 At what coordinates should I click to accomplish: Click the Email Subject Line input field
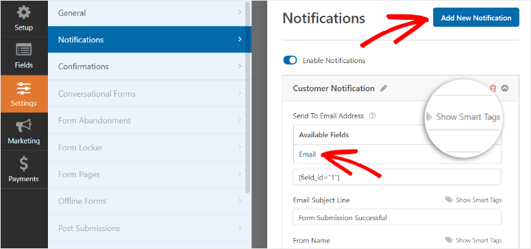click(397, 217)
